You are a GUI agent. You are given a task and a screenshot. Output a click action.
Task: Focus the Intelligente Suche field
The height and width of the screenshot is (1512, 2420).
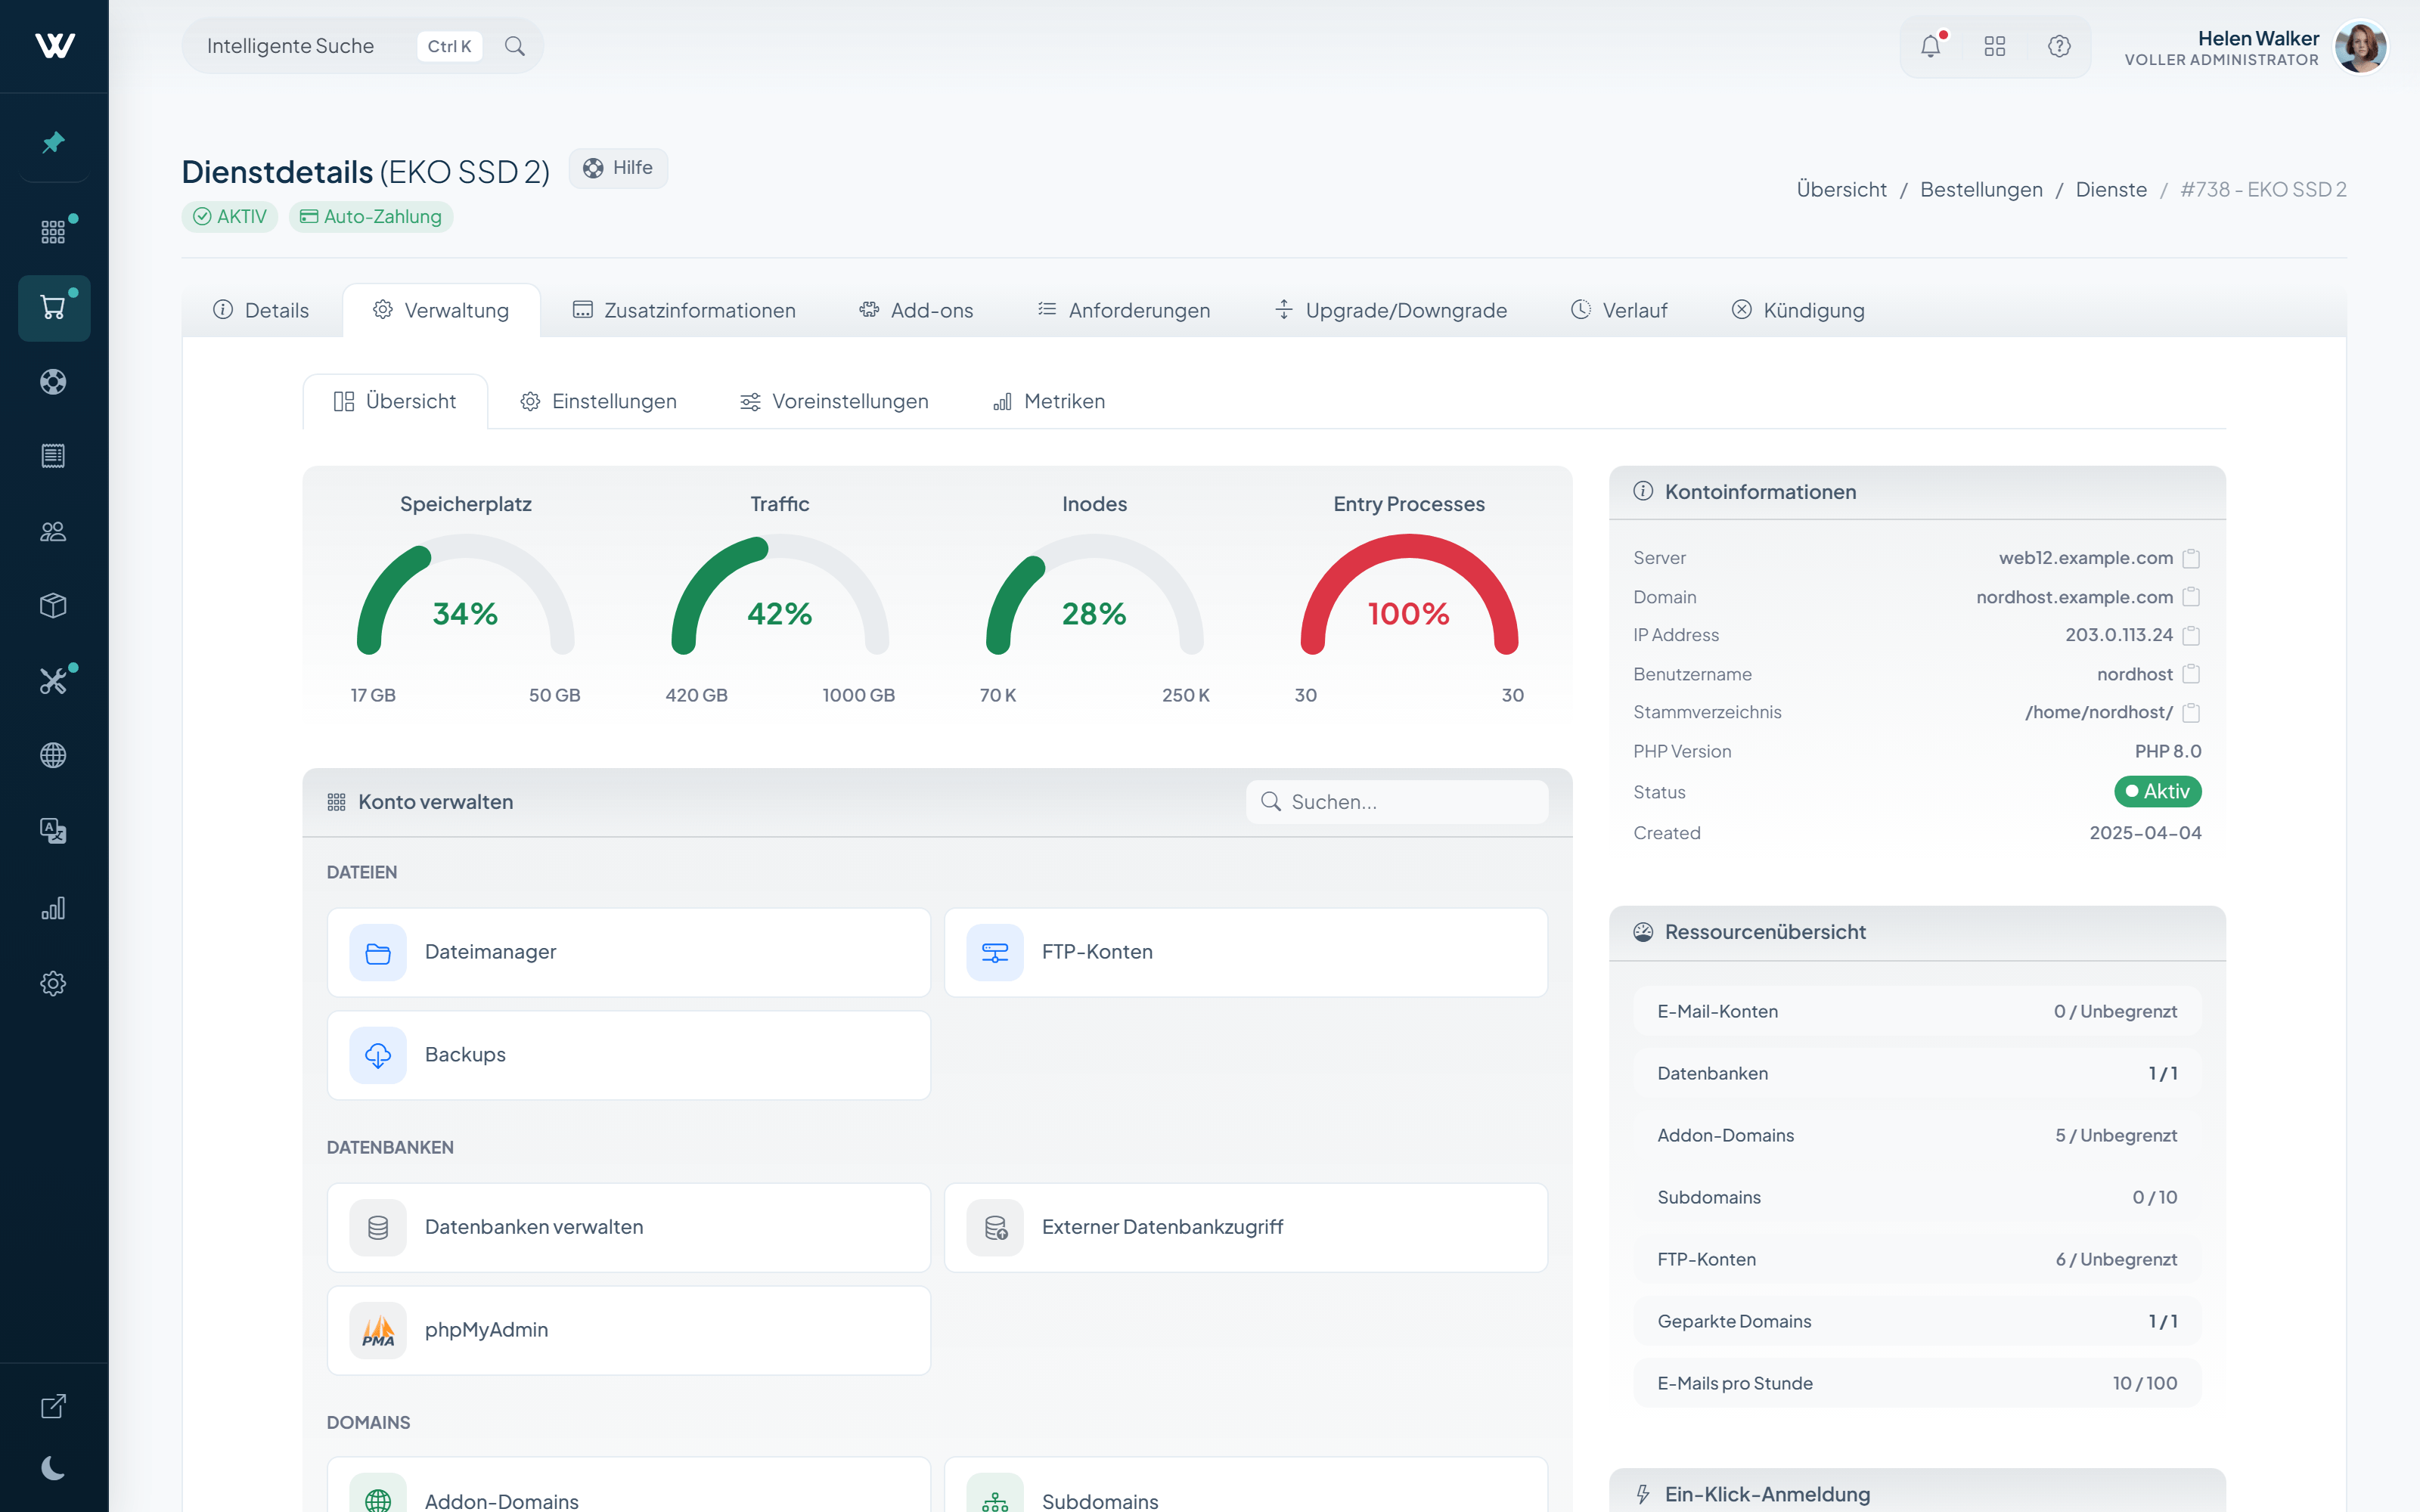(x=362, y=46)
